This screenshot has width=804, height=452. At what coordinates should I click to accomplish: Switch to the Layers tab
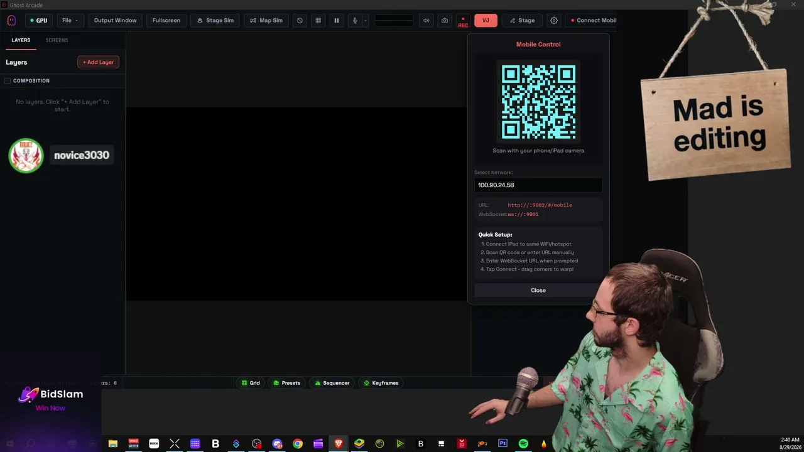point(21,40)
